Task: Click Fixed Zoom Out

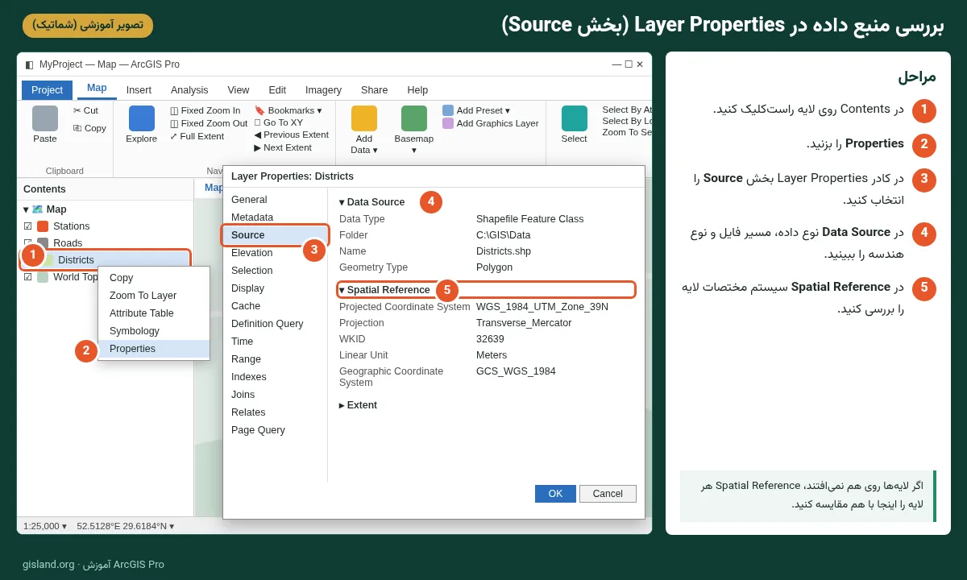Action: pos(209,123)
